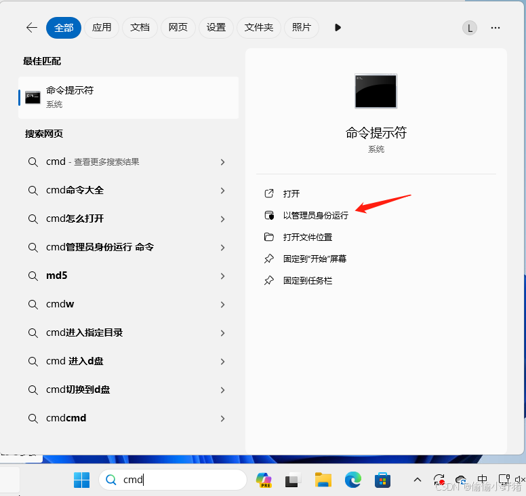
Task: Expand chevron for cmd管理员身份运行 命令
Action: (222, 248)
